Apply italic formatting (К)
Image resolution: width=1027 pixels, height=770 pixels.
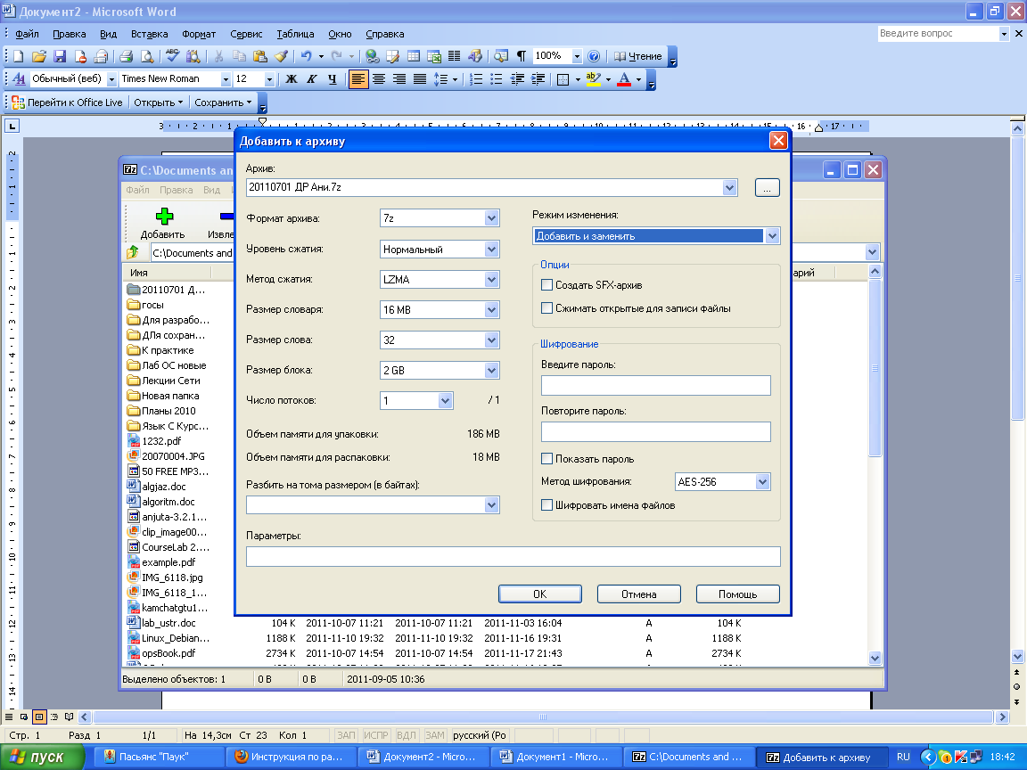pyautogui.click(x=312, y=79)
